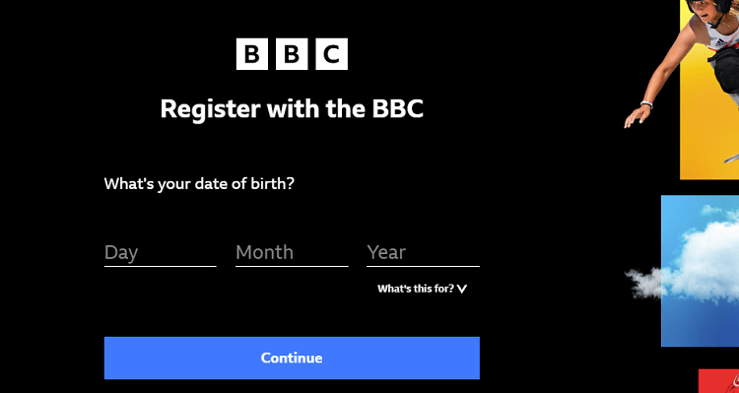Focus the Month input field

click(292, 252)
